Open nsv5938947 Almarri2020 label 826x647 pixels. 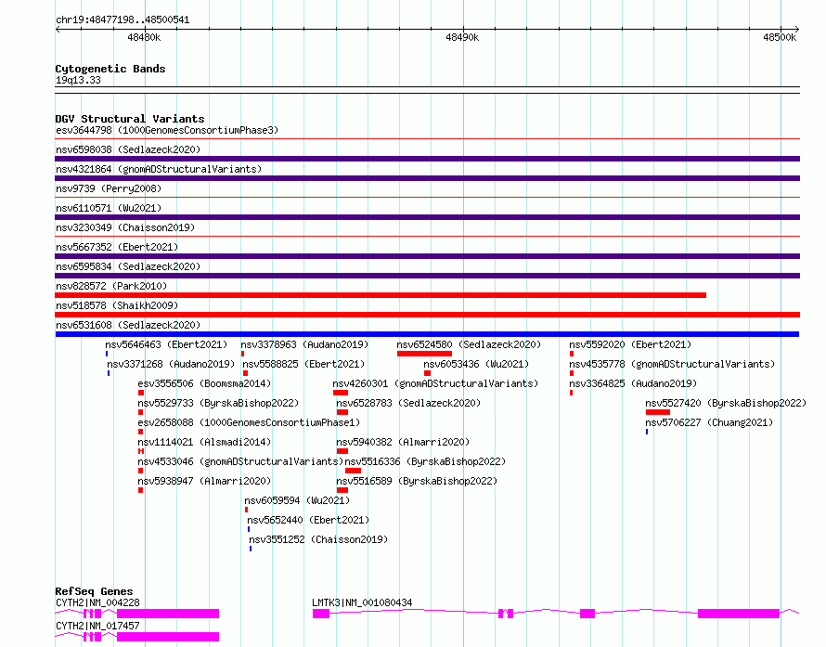pyautogui.click(x=204, y=481)
